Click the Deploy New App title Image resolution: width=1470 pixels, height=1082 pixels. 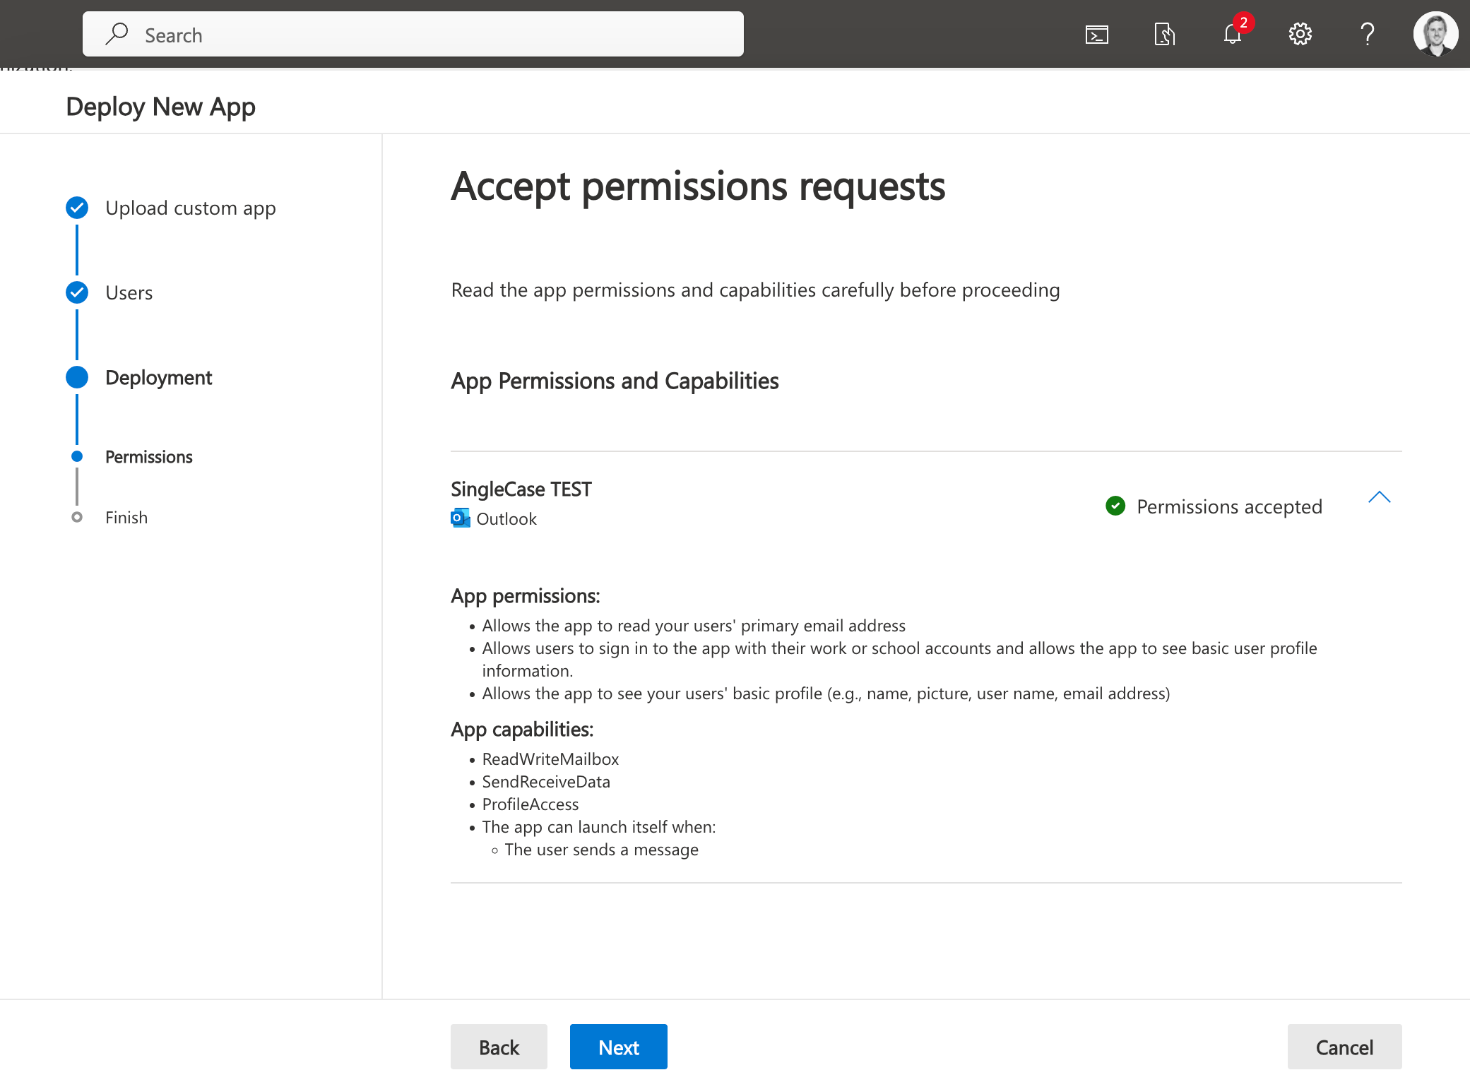tap(160, 107)
